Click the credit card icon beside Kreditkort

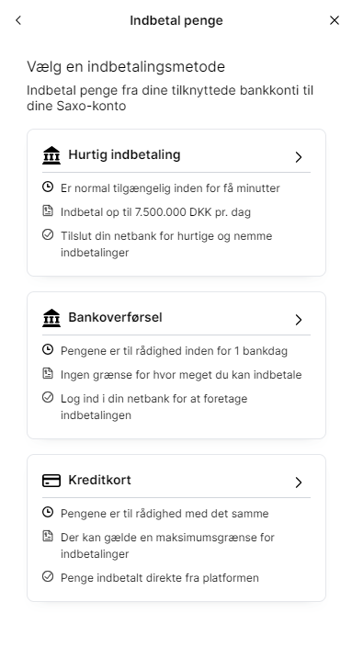[51, 481]
